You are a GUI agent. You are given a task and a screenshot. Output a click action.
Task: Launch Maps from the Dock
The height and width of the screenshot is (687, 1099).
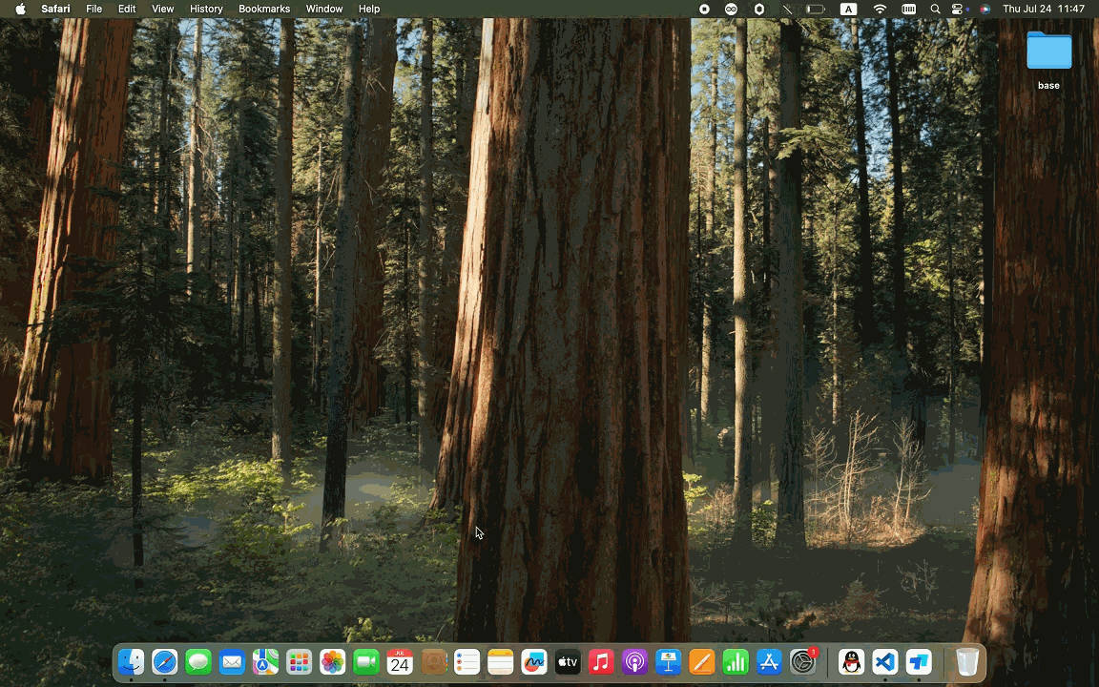click(x=265, y=662)
